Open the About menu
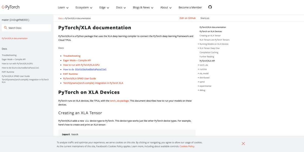Viewport: 304px width, 152px height. [166, 8]
